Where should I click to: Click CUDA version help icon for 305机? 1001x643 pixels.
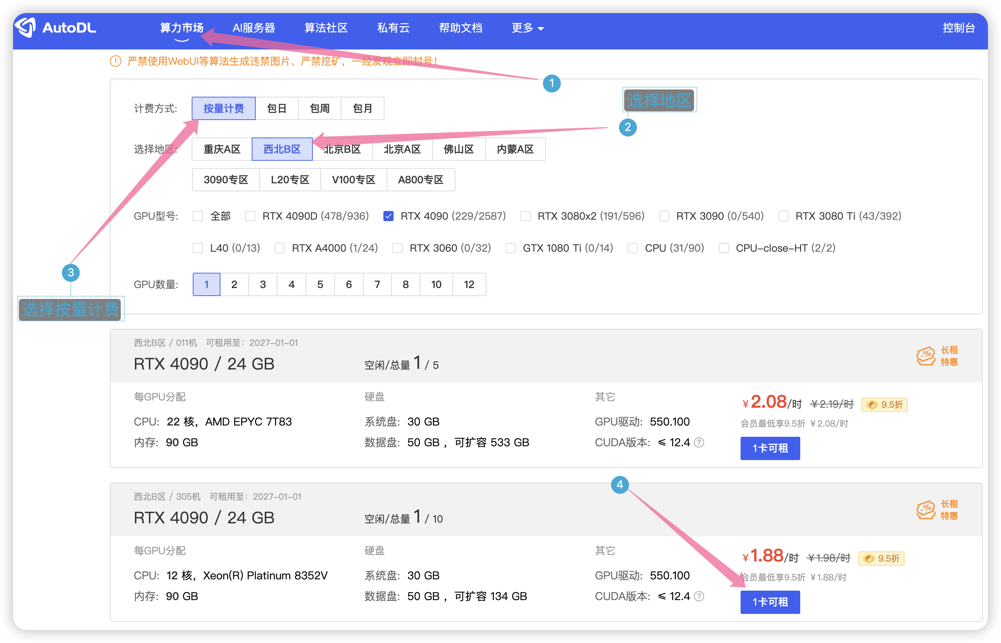pos(699,596)
